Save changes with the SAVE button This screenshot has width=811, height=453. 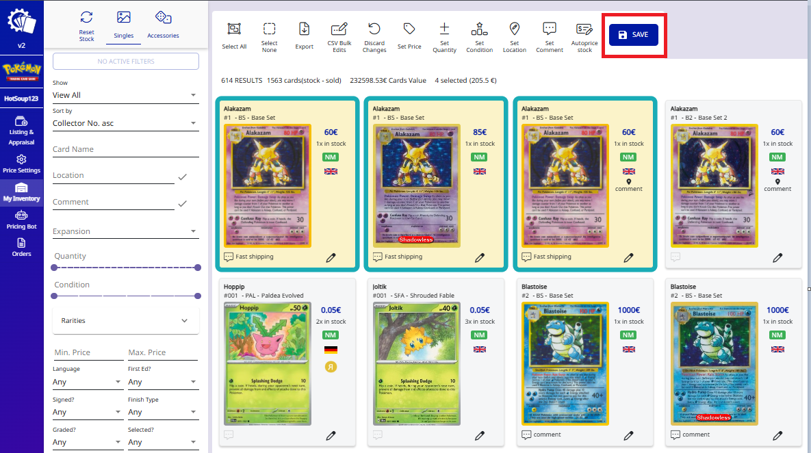[634, 35]
